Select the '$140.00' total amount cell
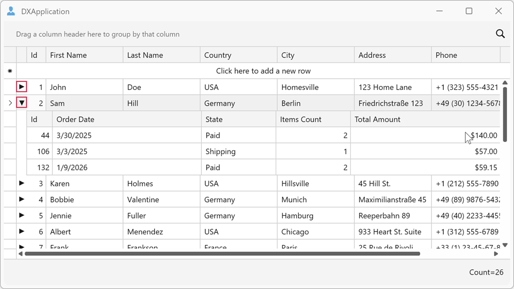Viewport: 514px width, 289px height. pyautogui.click(x=425, y=135)
